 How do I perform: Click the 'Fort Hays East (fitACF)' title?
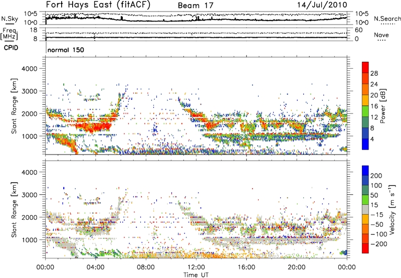[98, 5]
